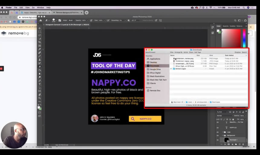
Task: Hide the NAPPY.CO text layer
Action: tap(218, 128)
